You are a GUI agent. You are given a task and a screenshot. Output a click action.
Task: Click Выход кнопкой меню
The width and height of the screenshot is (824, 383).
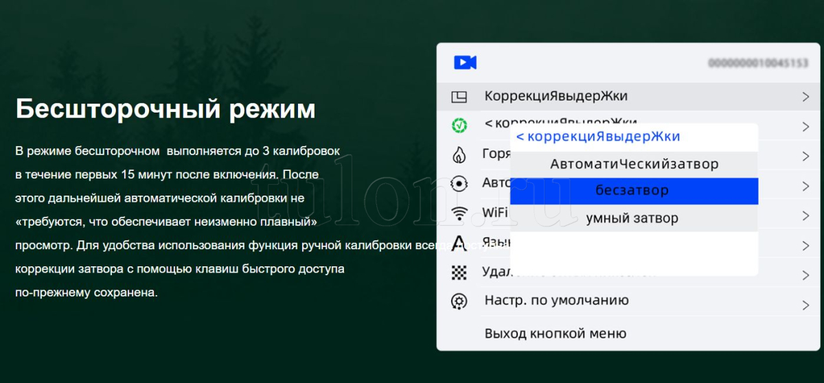click(555, 334)
